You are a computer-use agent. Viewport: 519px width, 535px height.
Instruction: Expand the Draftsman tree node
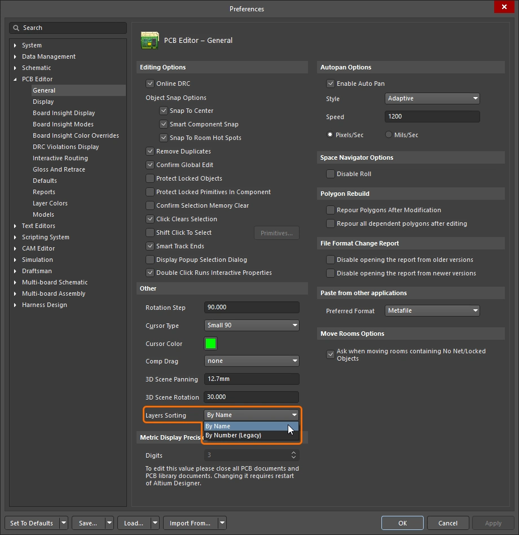coord(15,271)
